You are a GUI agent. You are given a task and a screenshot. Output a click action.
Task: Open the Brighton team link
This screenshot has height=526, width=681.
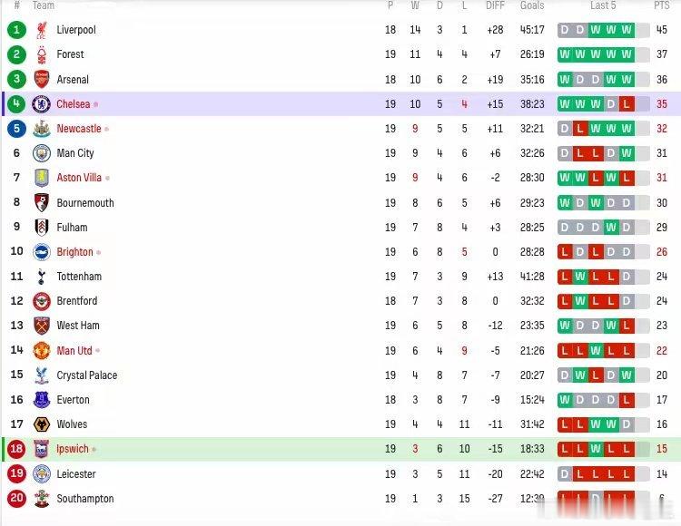coord(74,252)
